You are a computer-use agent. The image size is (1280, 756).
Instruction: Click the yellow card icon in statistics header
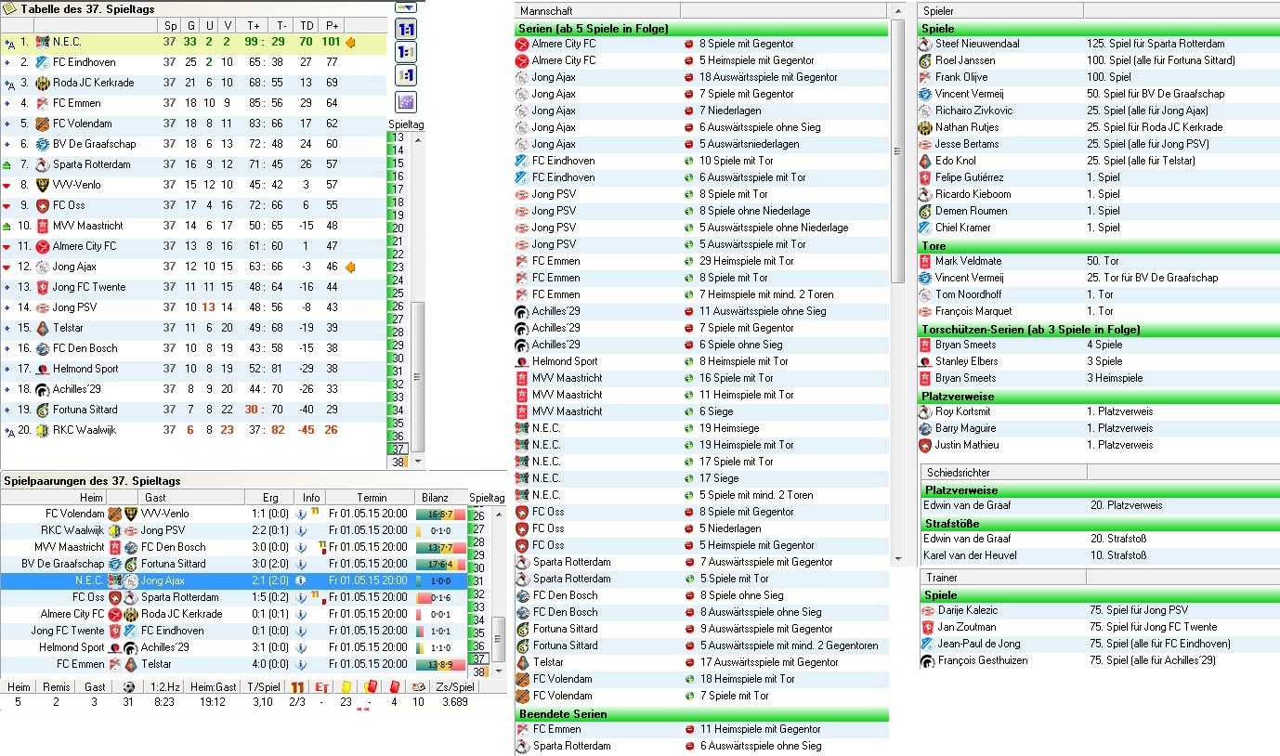[346, 687]
